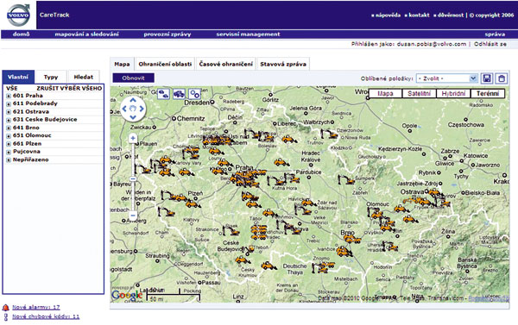This screenshot has width=518, height=325.
Task: Click the map zoom in plus button
Action: click(133, 138)
